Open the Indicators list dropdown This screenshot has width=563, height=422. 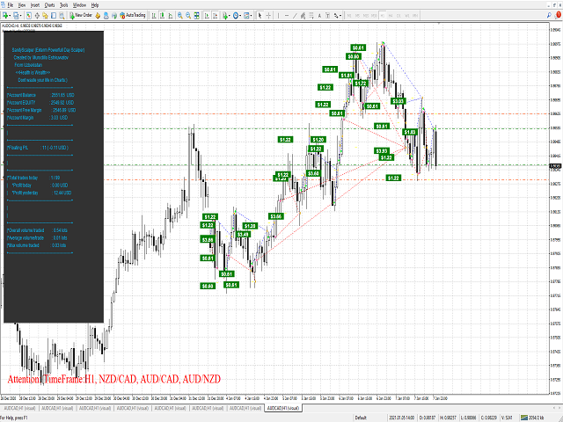pos(226,16)
